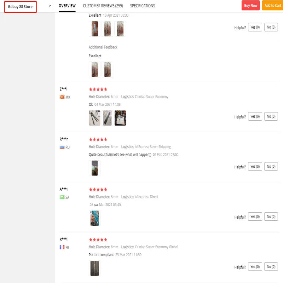Screen dimensions: 283x283
Task: Click the Add to Cart button
Action: pyautogui.click(x=273, y=5)
